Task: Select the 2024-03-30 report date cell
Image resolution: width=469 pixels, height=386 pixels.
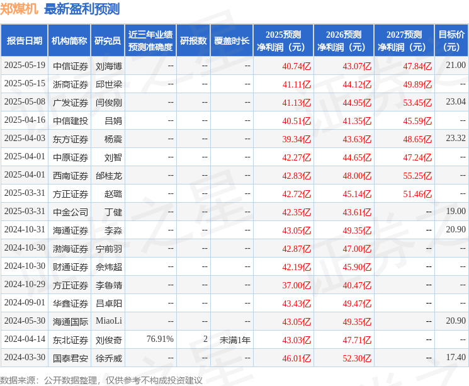Action: pos(25,358)
